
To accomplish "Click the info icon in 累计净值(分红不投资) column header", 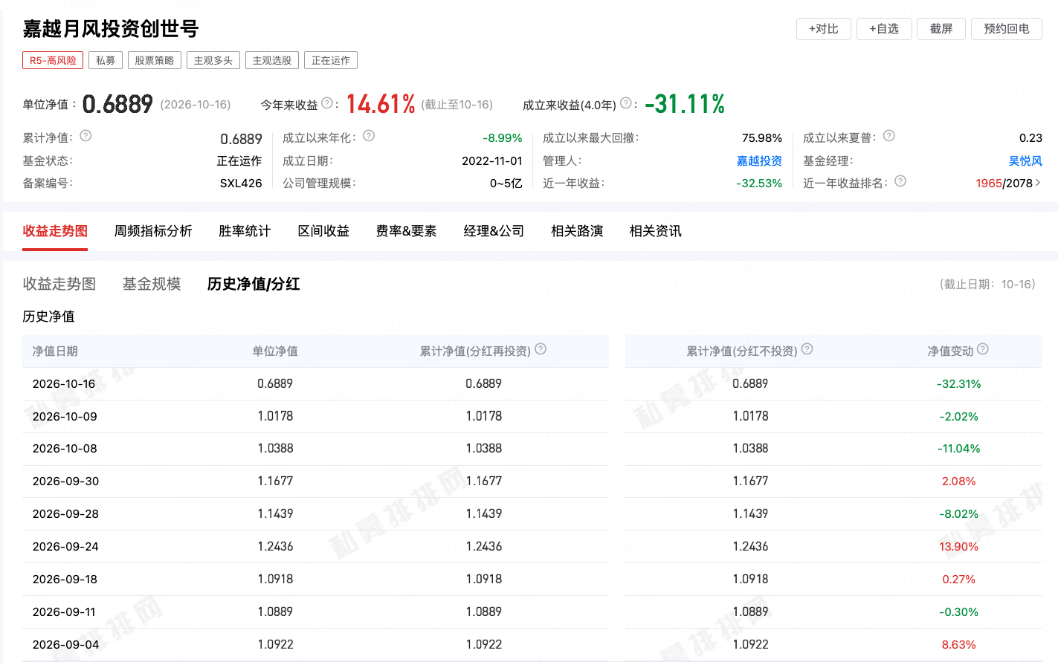I will 807,349.
